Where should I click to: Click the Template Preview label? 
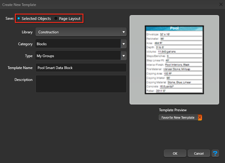(173, 110)
